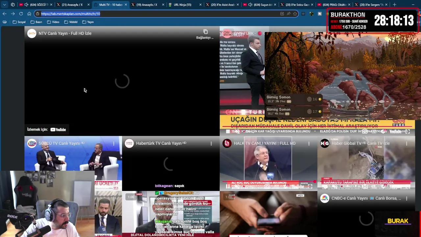Open the tab search dropdown arrow
This screenshot has width=421, height=237.
point(4,5)
